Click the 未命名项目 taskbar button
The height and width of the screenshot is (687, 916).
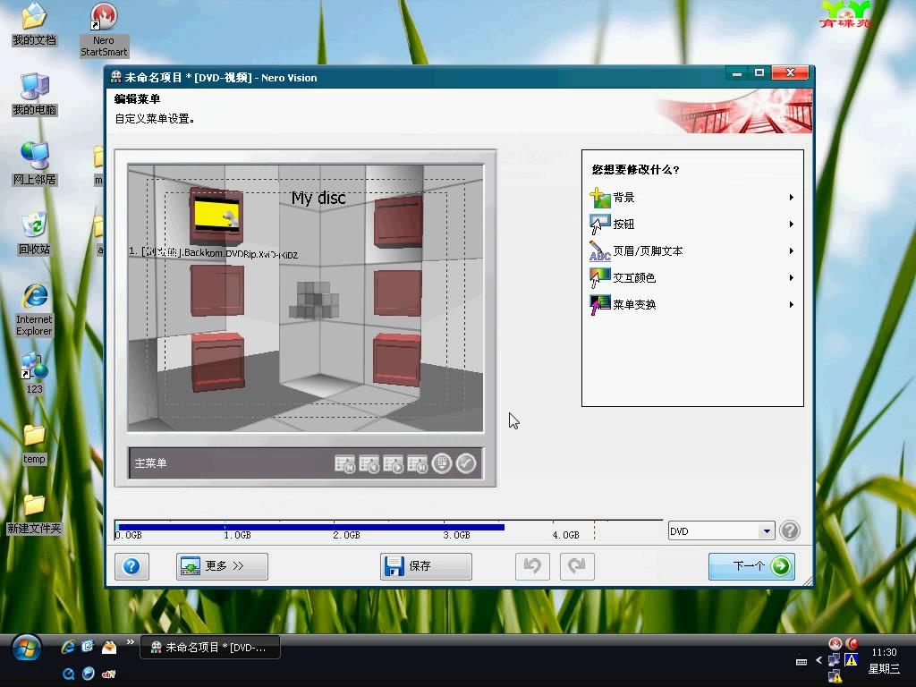pyautogui.click(x=210, y=648)
